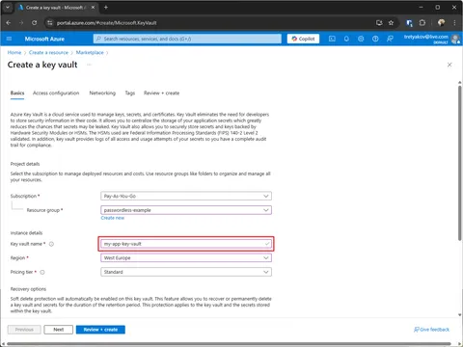Go back in browser history
463x347 pixels.
[9, 23]
